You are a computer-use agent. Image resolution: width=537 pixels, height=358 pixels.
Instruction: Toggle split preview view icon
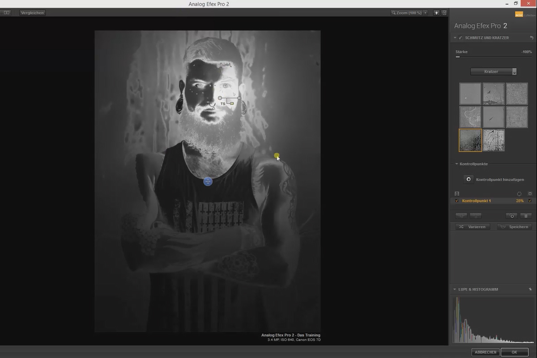click(7, 13)
